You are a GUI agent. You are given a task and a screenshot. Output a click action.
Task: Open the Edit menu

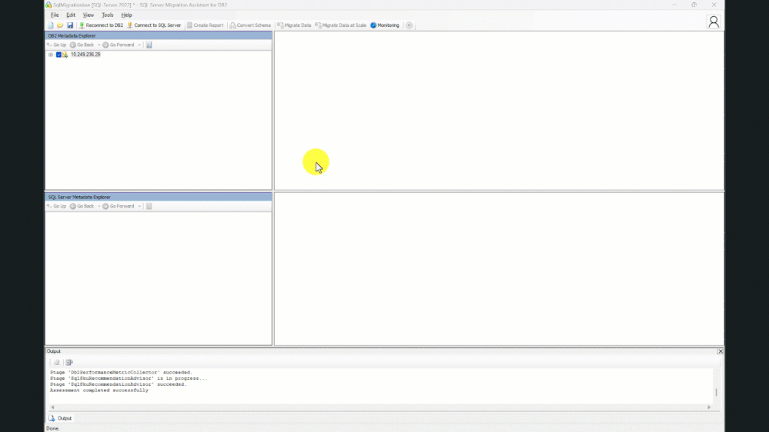coord(71,15)
